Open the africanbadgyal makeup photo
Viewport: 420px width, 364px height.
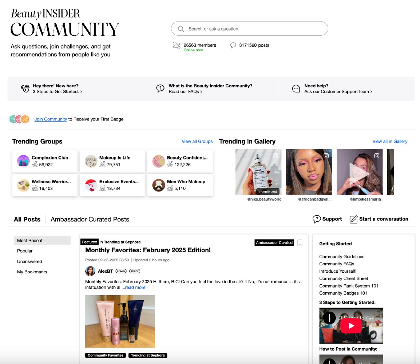point(309,172)
